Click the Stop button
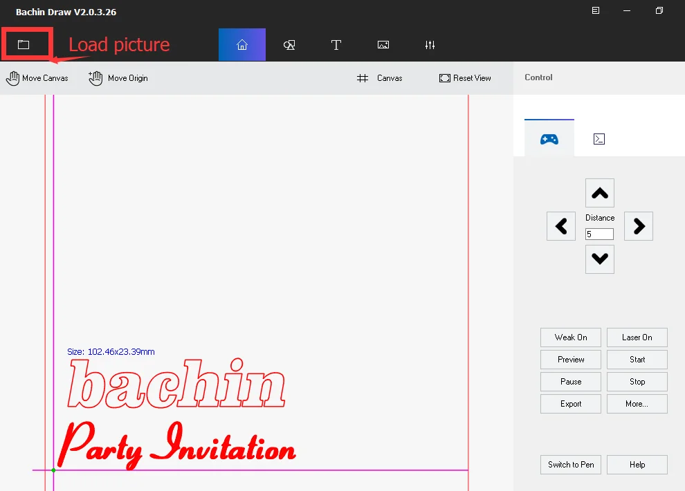The height and width of the screenshot is (491, 685). (637, 382)
